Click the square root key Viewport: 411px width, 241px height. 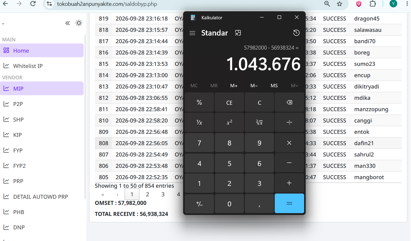(x=259, y=122)
